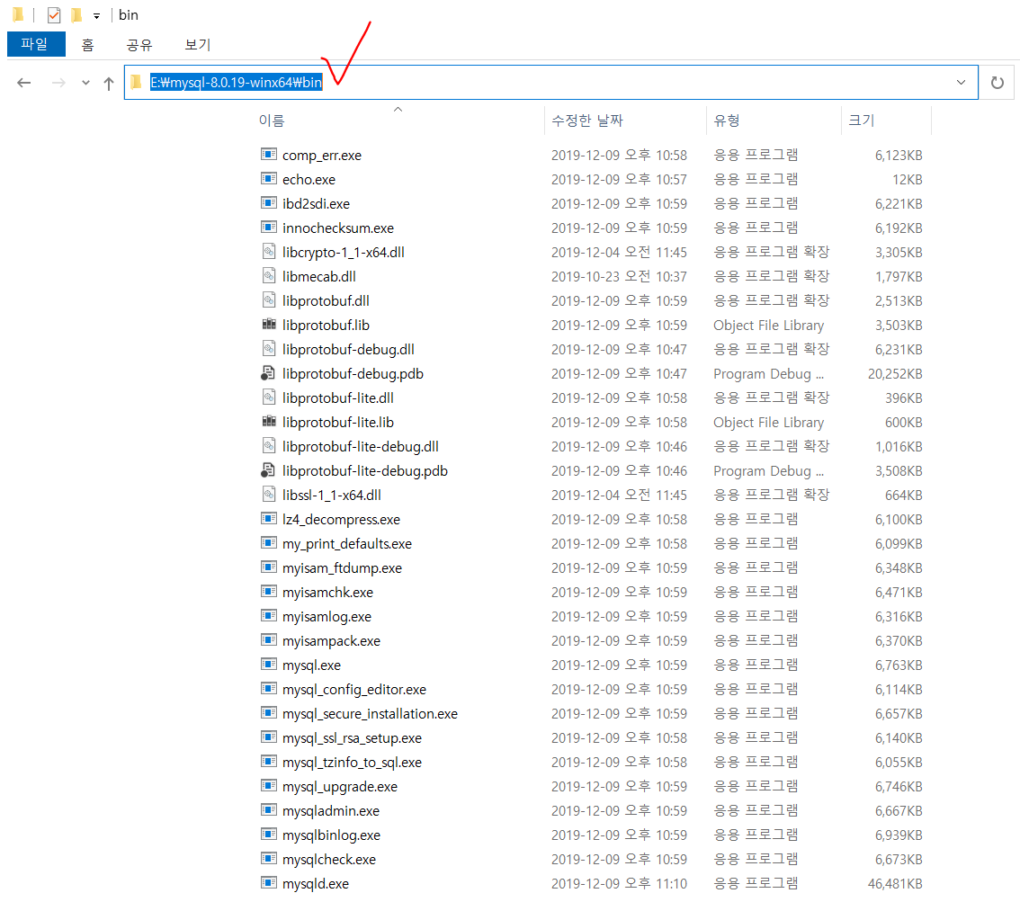Click the libprotobuf.dll file icon
The width and height of the screenshot is (1020, 902).
coord(269,299)
